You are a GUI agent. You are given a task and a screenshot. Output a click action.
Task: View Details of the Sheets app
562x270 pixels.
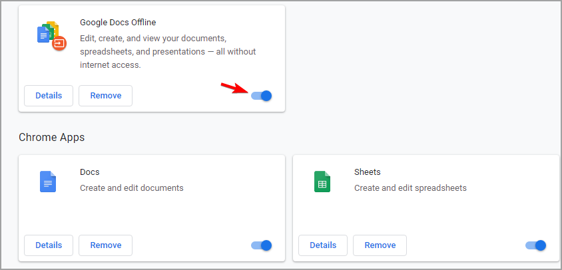click(x=323, y=245)
